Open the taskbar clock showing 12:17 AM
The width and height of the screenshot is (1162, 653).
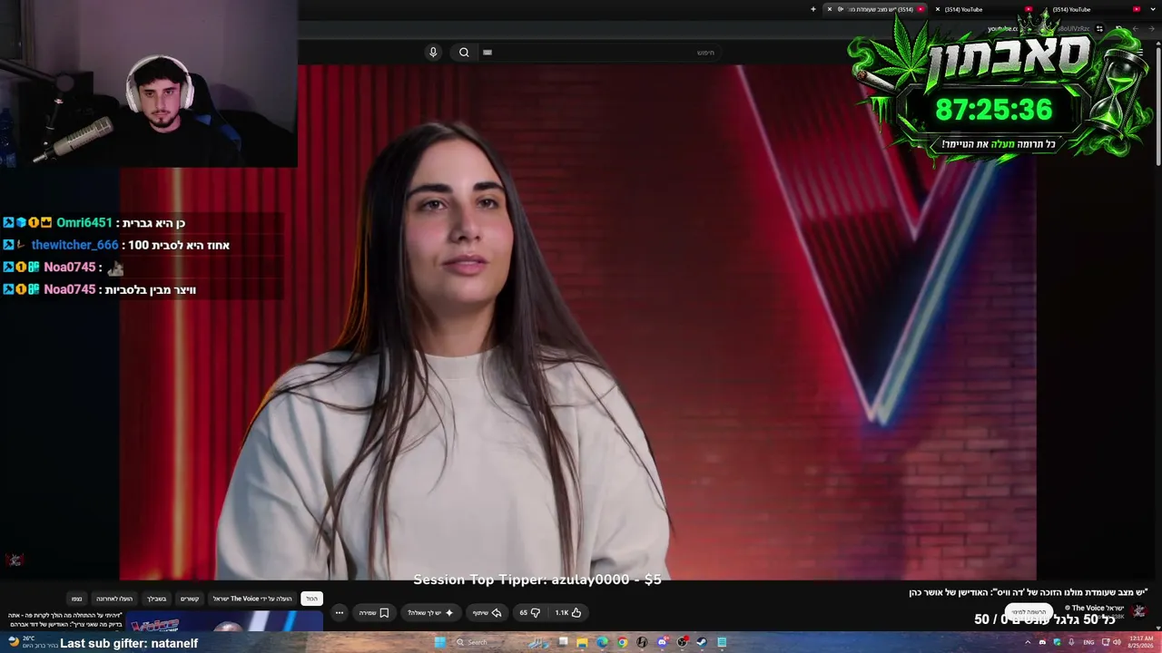[x=1140, y=642]
